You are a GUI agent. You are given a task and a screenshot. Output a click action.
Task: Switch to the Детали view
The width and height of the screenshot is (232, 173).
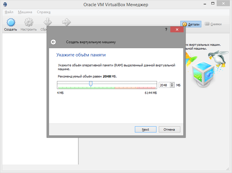coord(191,24)
